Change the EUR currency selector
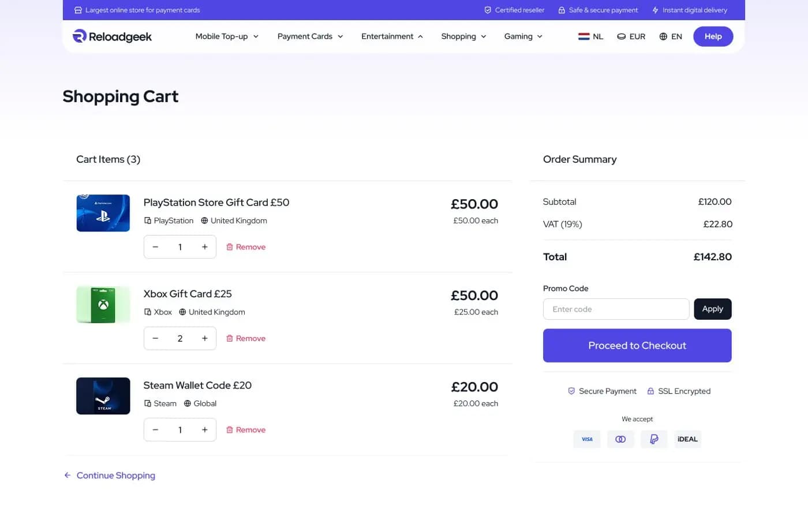808x520 pixels. coord(631,36)
